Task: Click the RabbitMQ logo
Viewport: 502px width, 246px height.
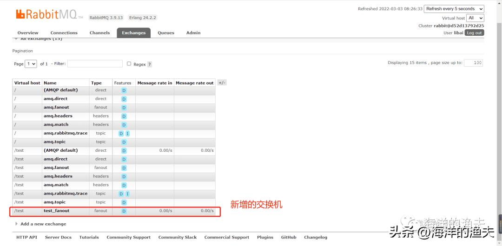Action: (50, 14)
